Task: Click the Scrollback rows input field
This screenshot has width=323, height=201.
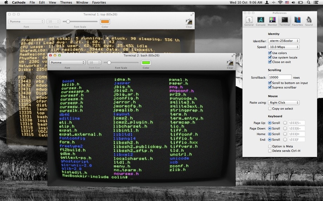Action: [280, 77]
